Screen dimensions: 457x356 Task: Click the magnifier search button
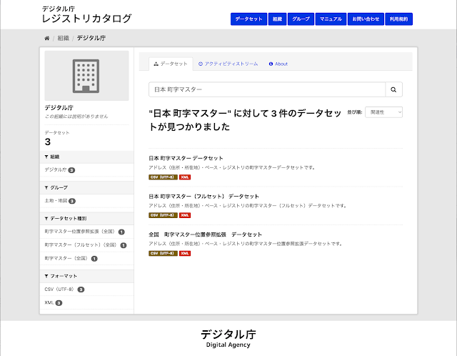tap(393, 89)
